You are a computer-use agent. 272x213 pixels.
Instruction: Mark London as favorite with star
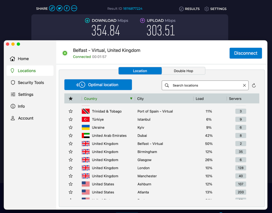(x=71, y=168)
